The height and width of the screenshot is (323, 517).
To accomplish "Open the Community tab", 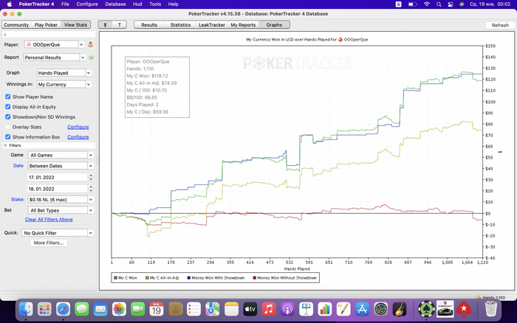I will pos(16,24).
